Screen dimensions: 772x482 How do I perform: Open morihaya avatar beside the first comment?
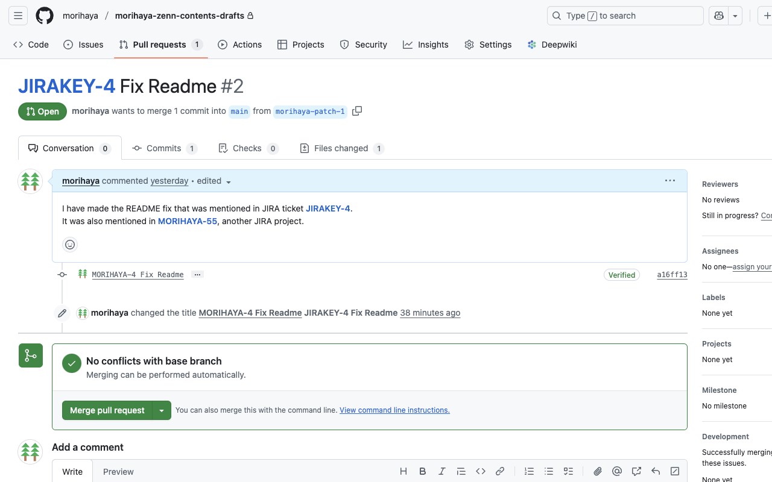click(x=30, y=181)
